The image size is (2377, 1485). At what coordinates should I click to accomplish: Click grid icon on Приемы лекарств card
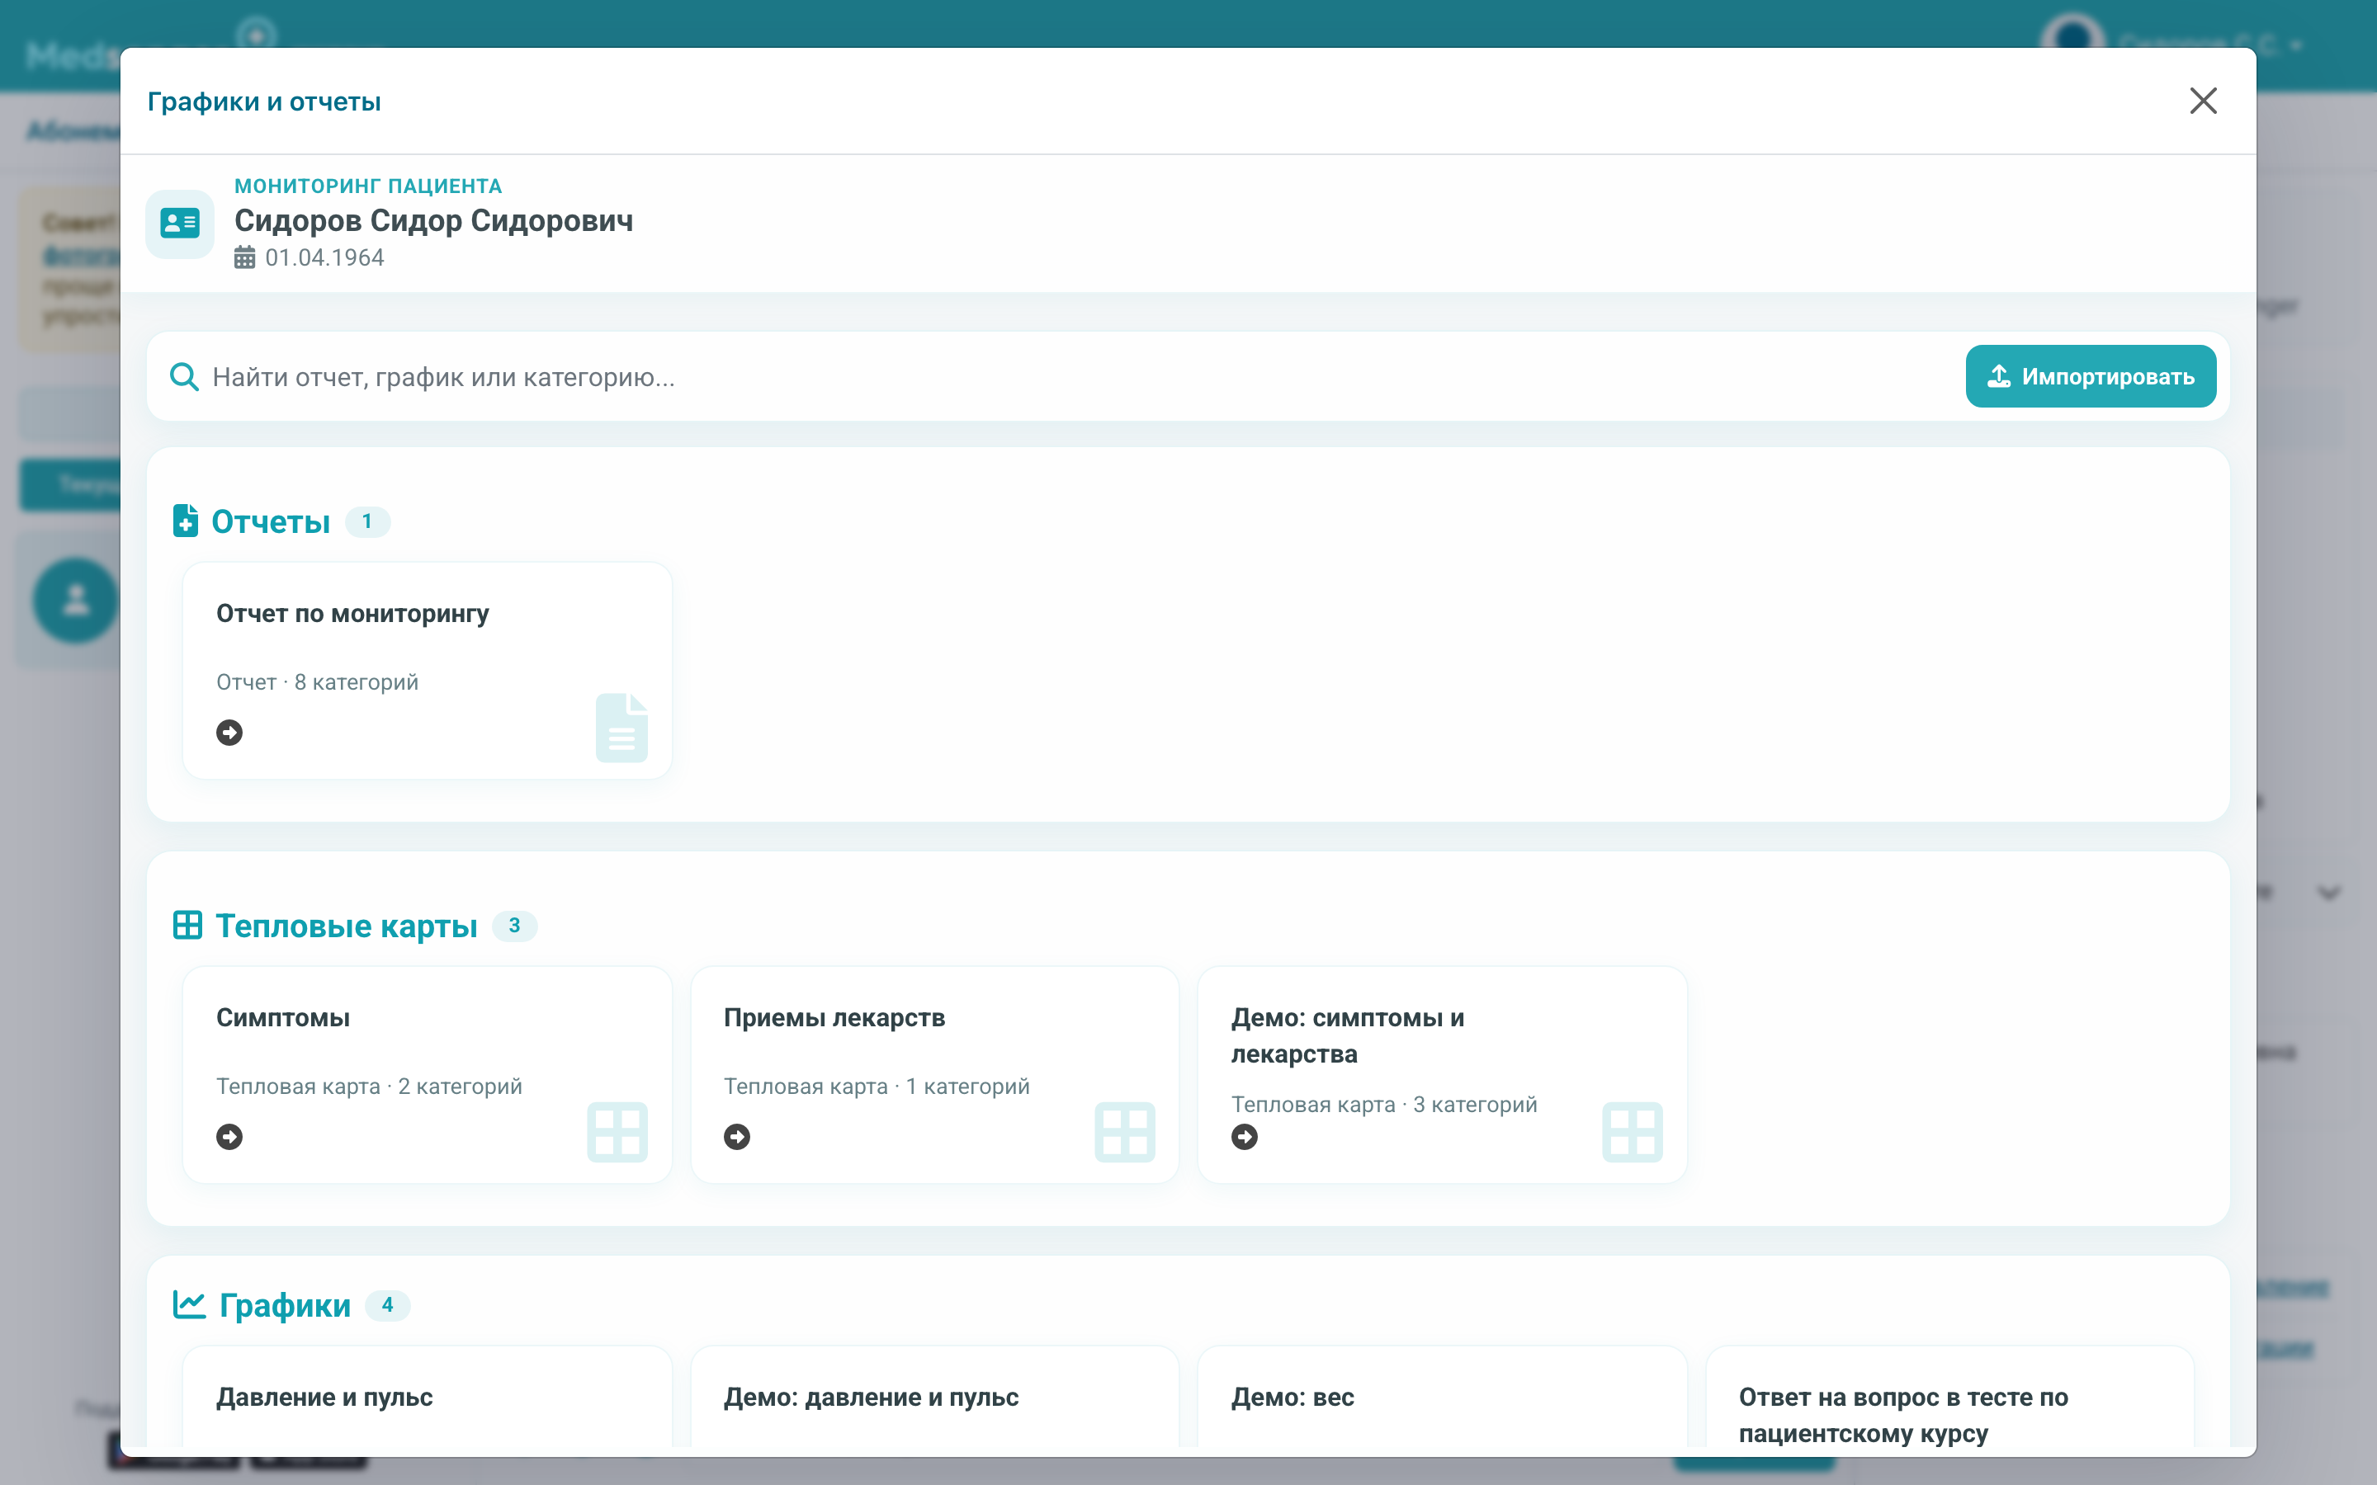(x=1126, y=1133)
